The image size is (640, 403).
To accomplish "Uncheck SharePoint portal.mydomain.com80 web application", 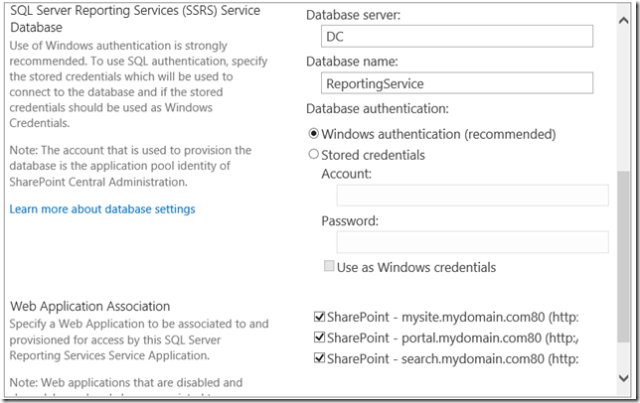I will click(319, 337).
